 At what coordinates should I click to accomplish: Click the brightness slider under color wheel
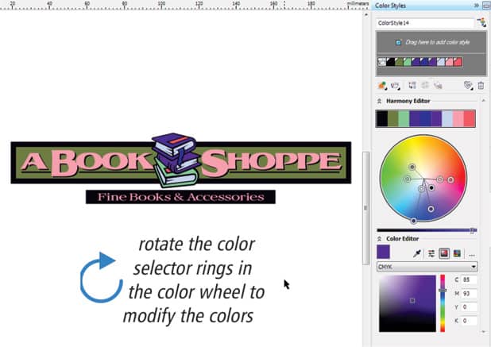pos(427,230)
